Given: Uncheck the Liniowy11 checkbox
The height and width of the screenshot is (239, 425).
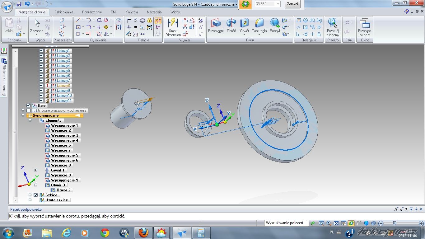Looking at the screenshot, I should click(41, 101).
